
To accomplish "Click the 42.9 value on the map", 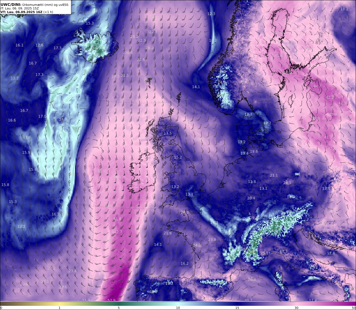I will pyautogui.click(x=342, y=103).
